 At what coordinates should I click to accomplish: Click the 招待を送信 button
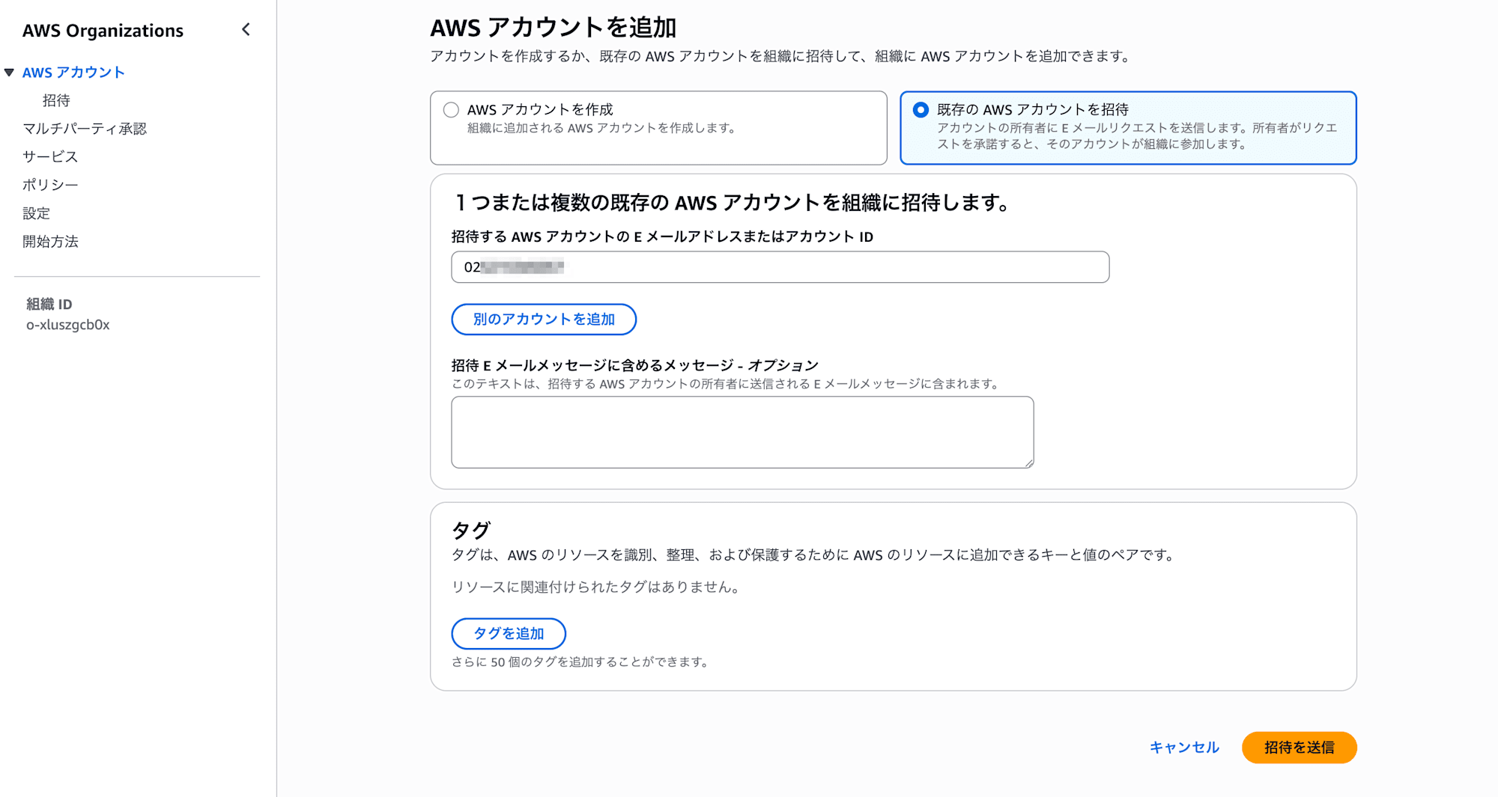coord(1299,748)
